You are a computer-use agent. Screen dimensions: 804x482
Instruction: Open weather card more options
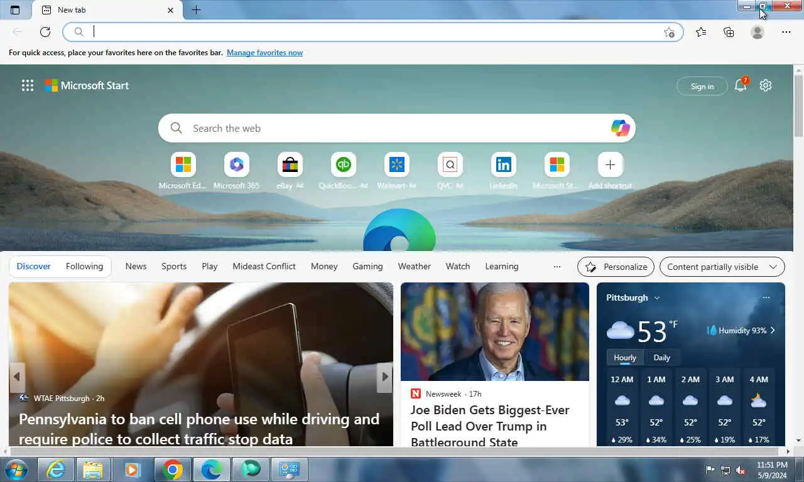tap(766, 297)
